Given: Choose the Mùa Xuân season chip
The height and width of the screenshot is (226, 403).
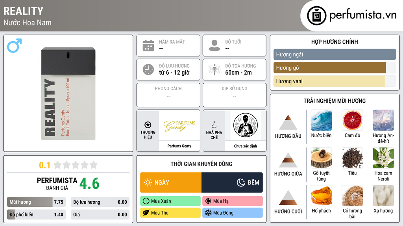Looking at the screenshot, I should (x=170, y=201).
